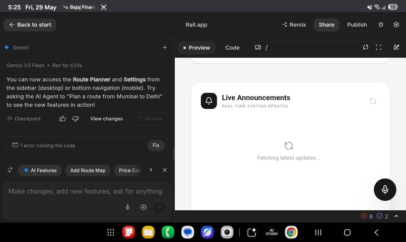This screenshot has height=242, width=406.
Task: Open the Share dialog
Action: click(x=326, y=25)
